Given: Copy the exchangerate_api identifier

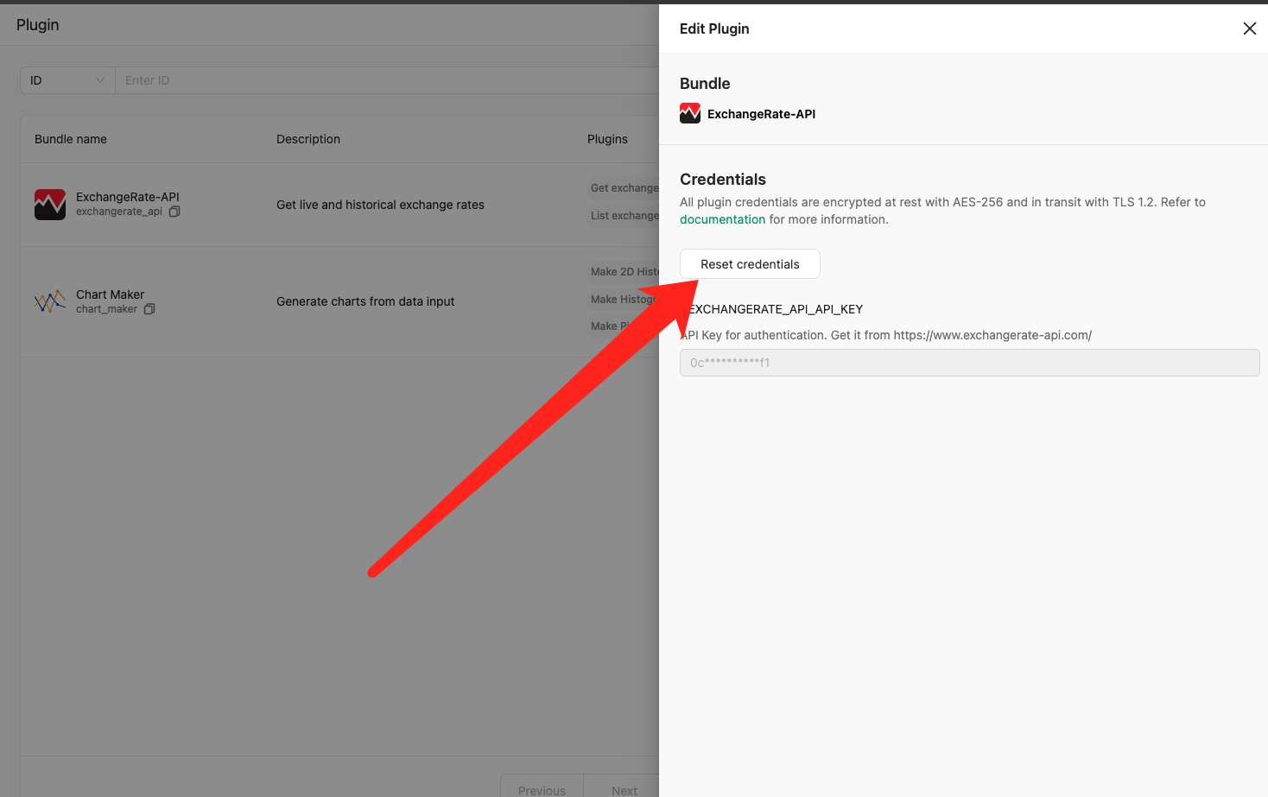Looking at the screenshot, I should 174,212.
